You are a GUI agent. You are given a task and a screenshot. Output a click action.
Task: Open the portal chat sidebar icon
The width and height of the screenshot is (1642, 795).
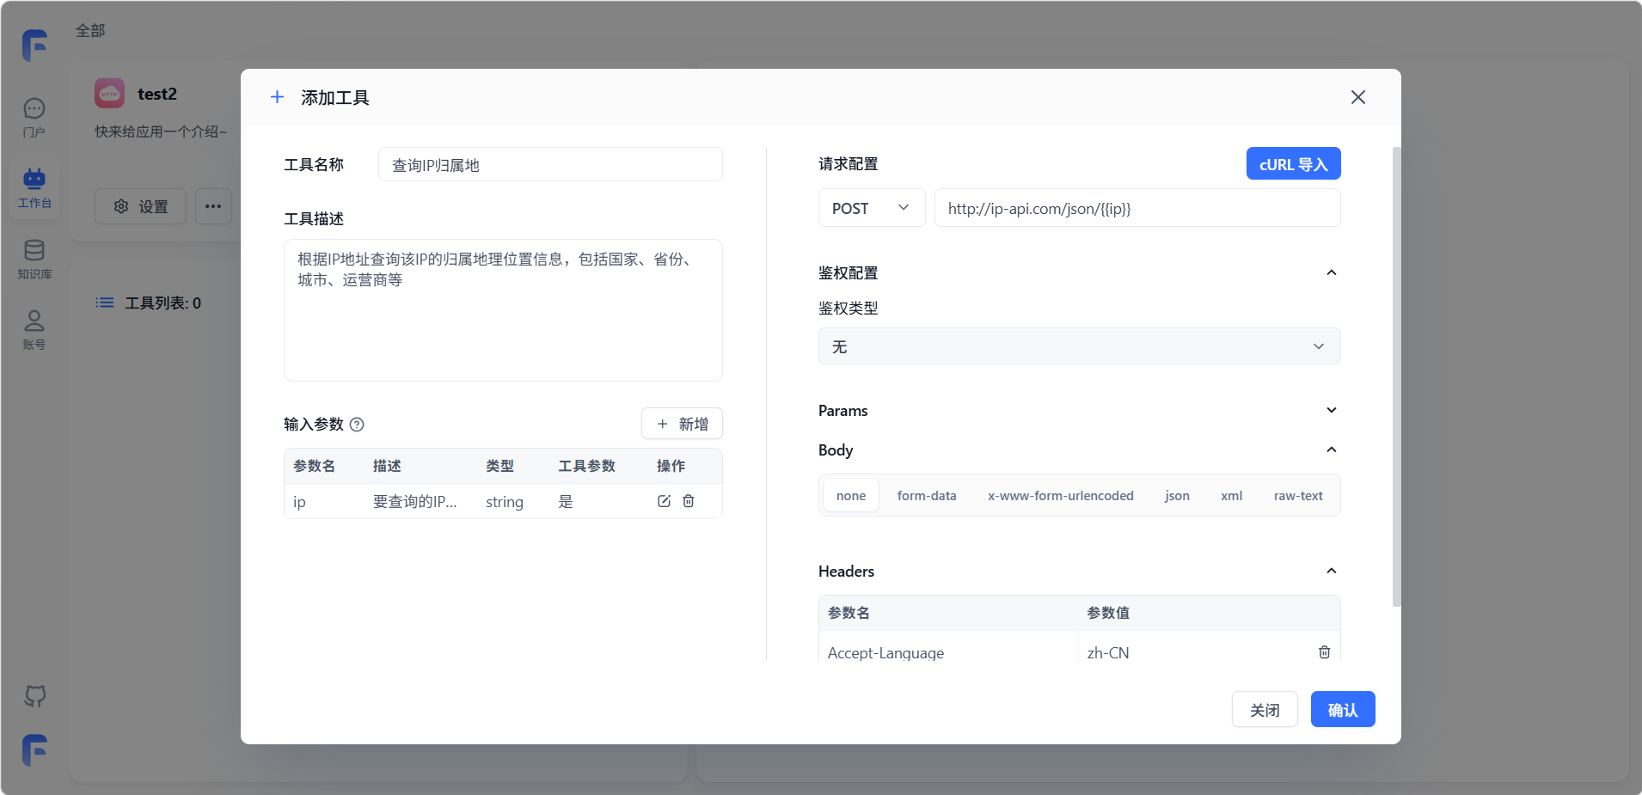click(x=34, y=118)
